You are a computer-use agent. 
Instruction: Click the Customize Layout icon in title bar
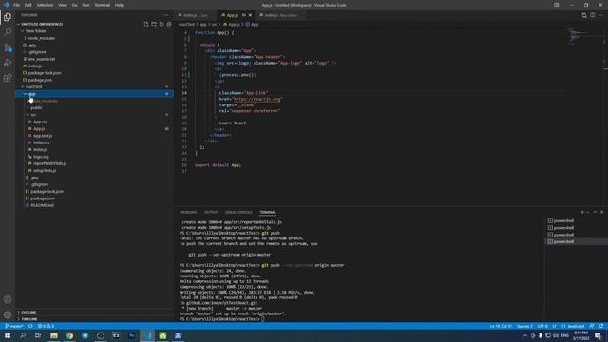click(x=557, y=5)
